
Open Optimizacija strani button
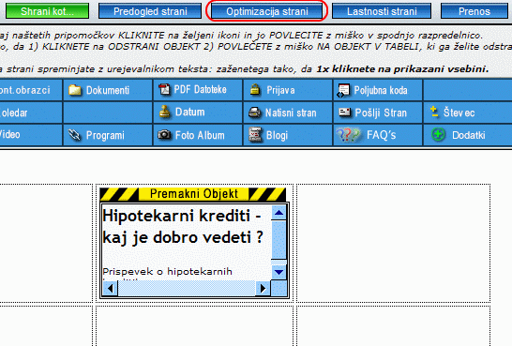coord(266,11)
